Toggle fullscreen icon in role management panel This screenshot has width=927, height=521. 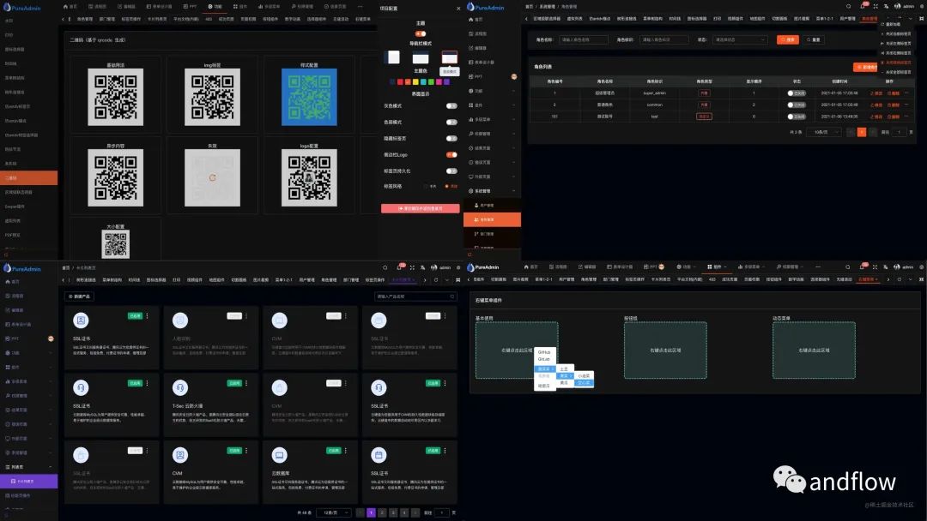pyautogui.click(x=875, y=6)
